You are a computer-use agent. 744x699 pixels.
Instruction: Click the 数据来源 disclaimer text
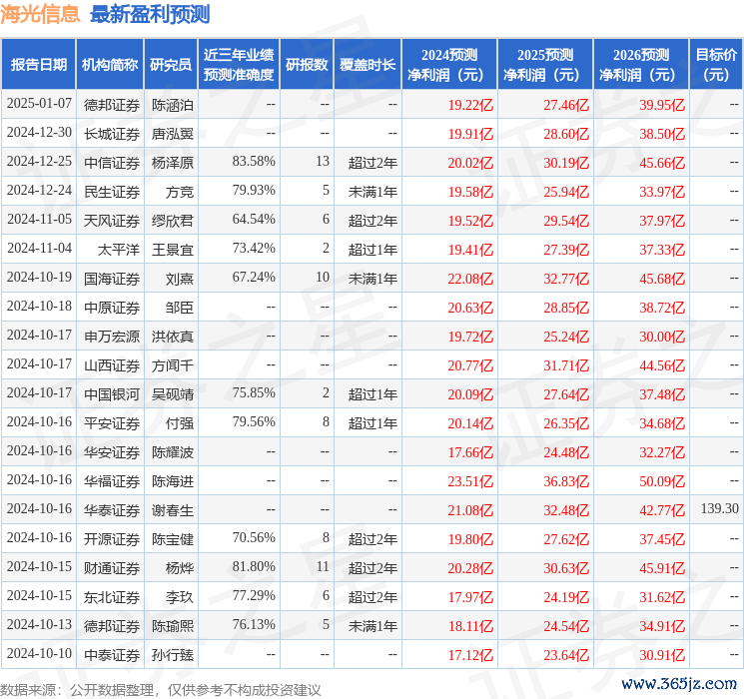click(161, 690)
